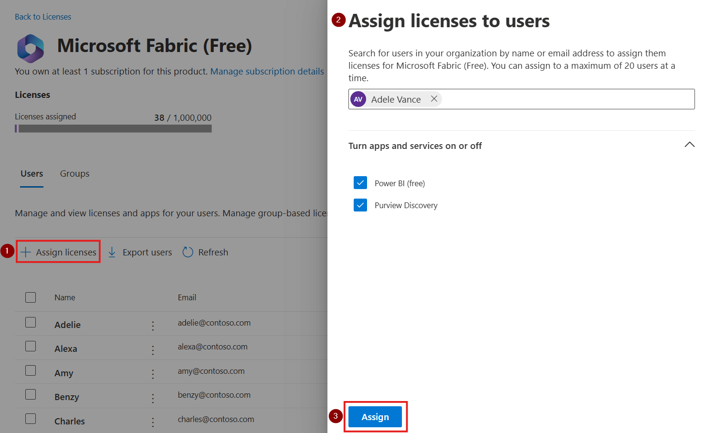705x433 pixels.
Task: Open Manage subscription details link
Action: click(x=267, y=71)
